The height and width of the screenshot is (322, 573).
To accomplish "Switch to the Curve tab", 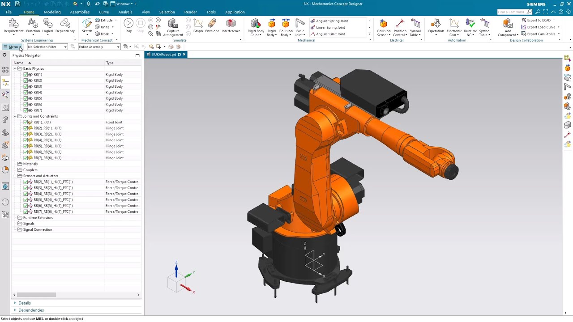I will point(104,12).
